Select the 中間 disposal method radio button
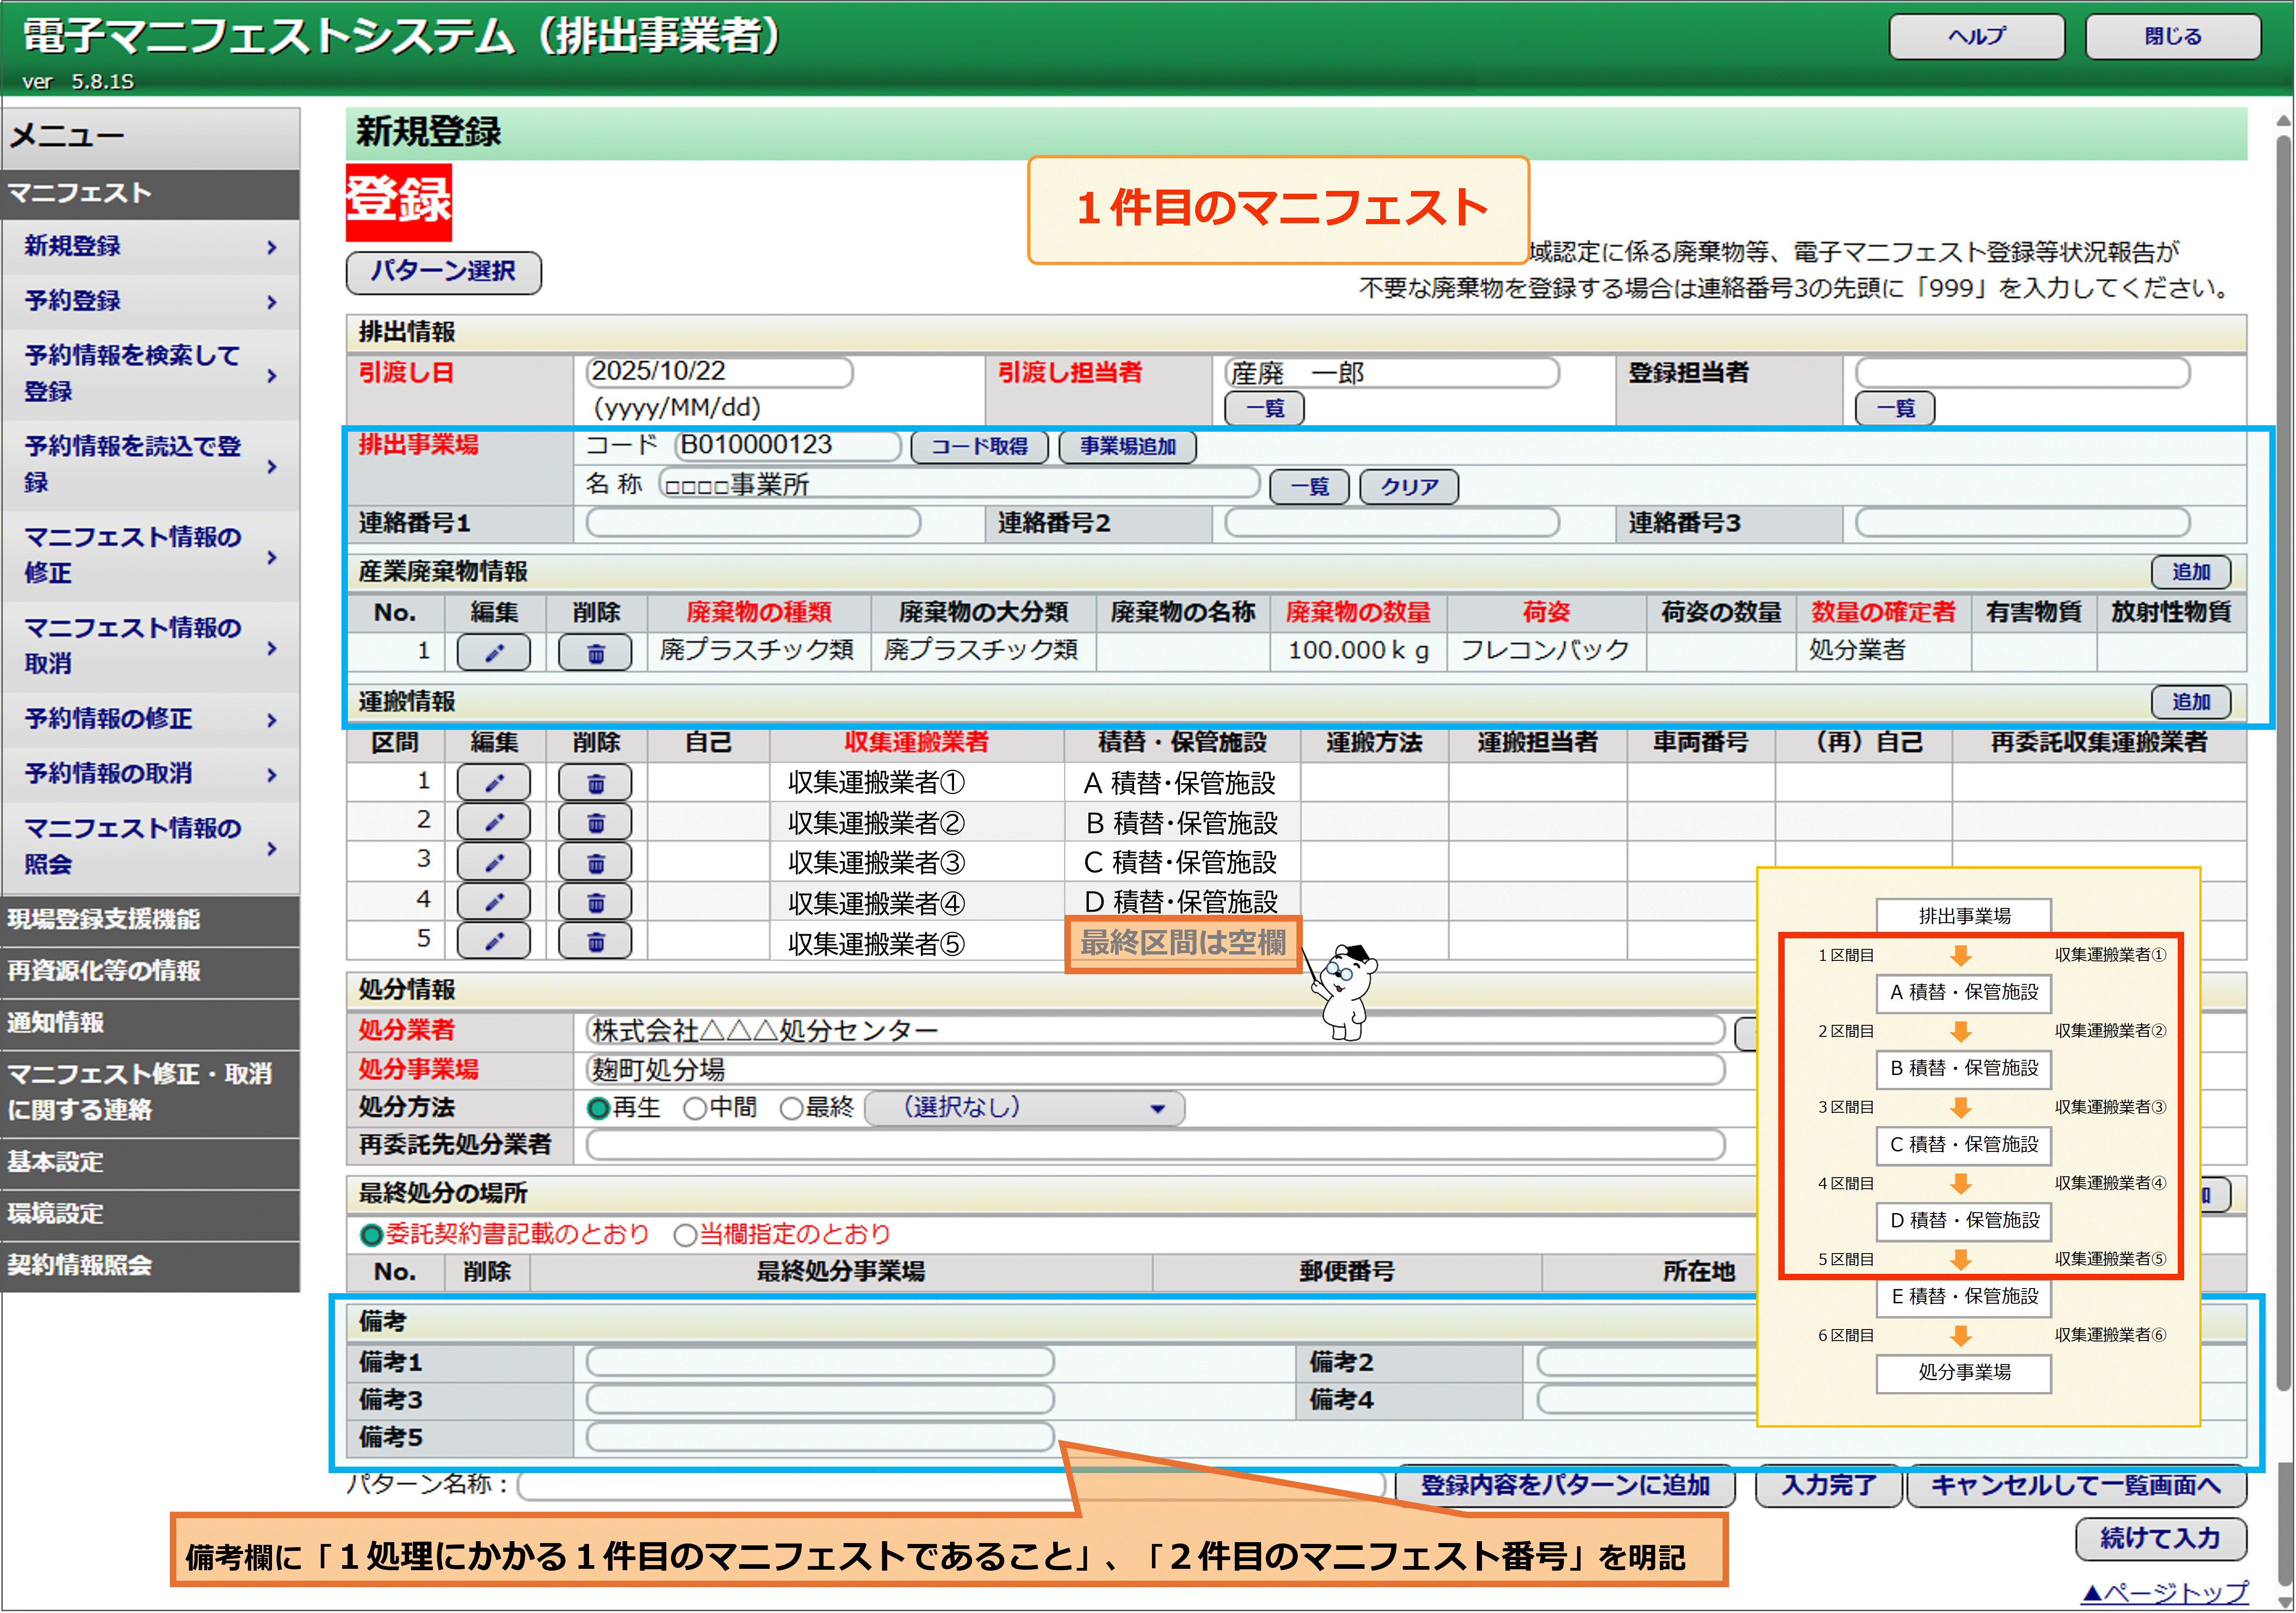Image resolution: width=2296 pixels, height=1613 pixels. pyautogui.click(x=695, y=1109)
